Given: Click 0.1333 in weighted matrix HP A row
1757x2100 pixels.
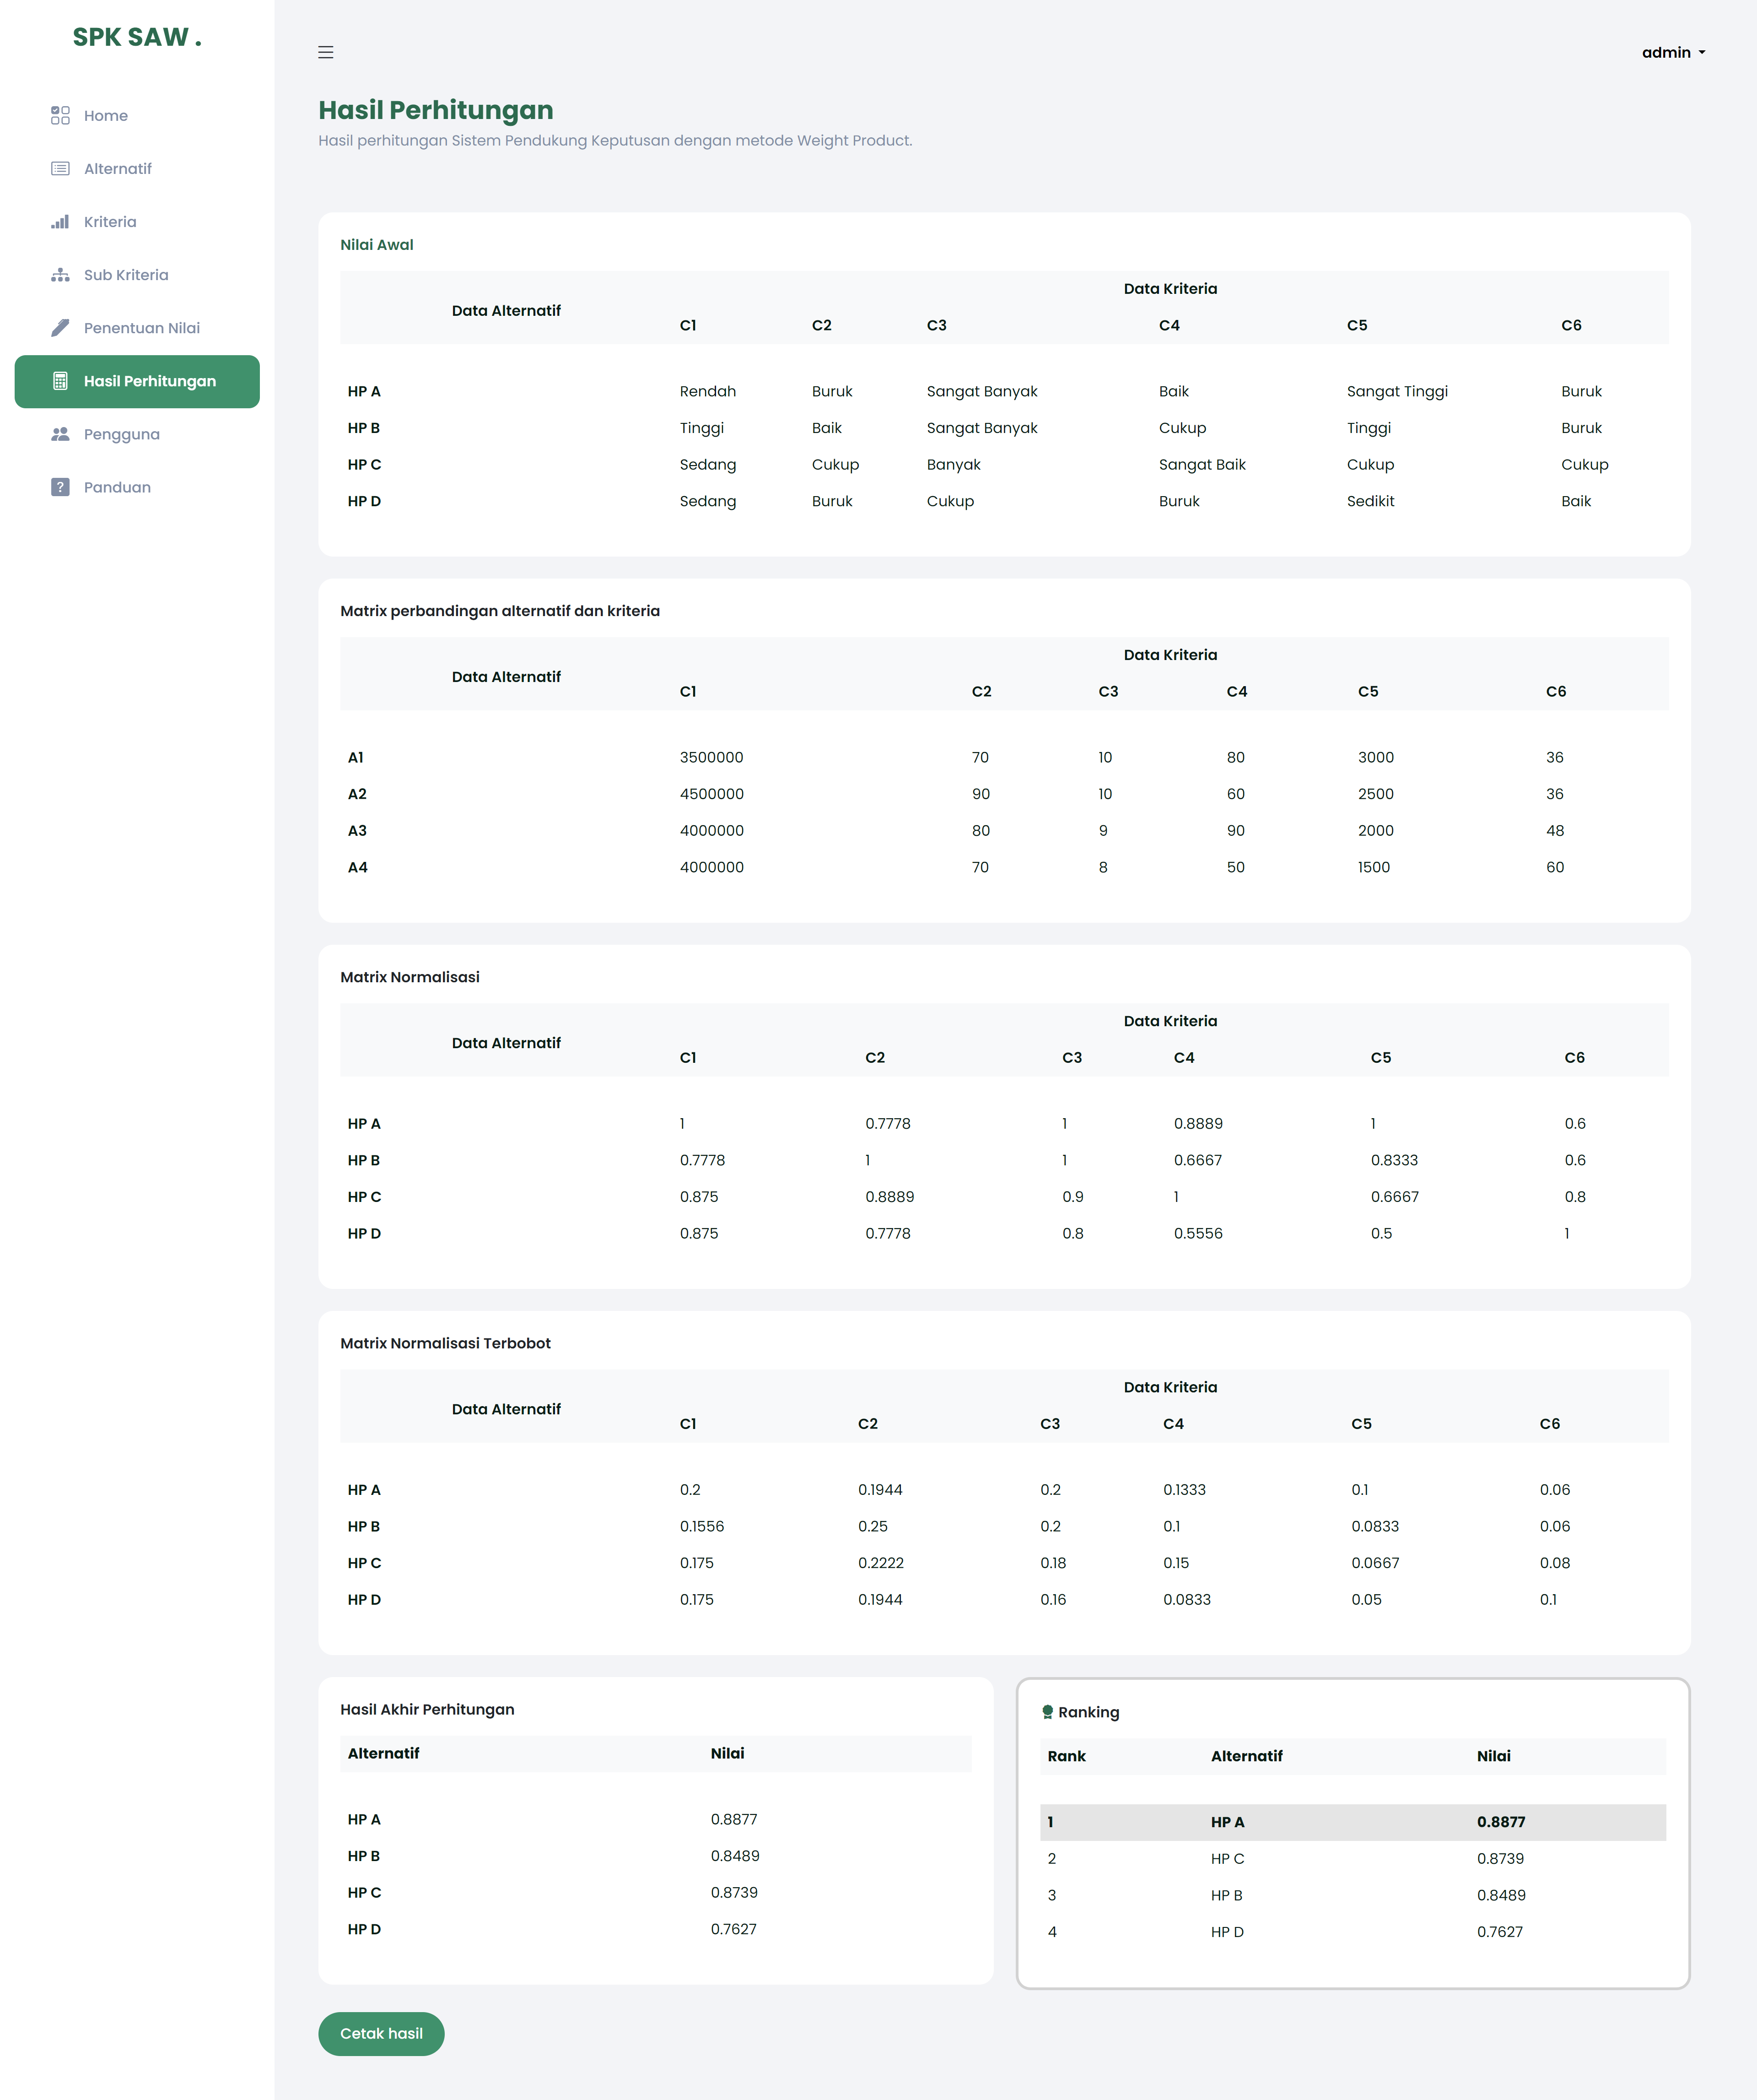Looking at the screenshot, I should click(1184, 1490).
